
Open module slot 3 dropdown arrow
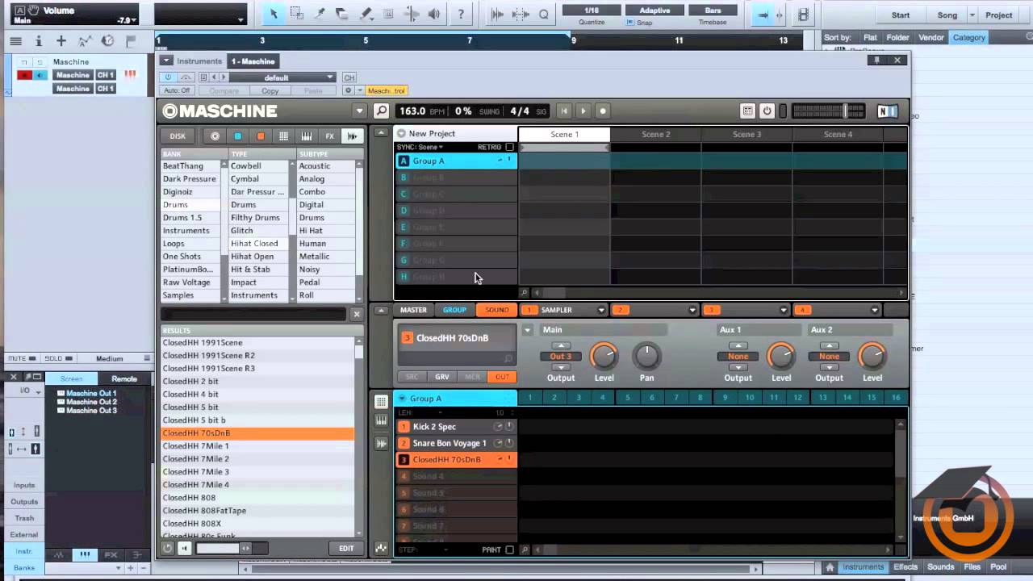[784, 310]
